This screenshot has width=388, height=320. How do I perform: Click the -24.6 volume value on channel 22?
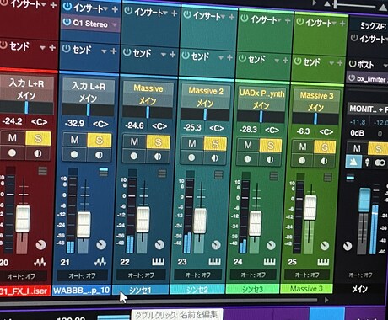coord(134,125)
